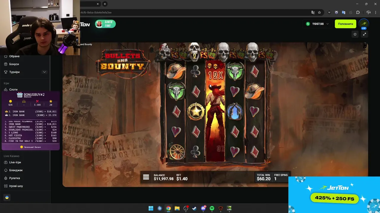
Task: Open Рулетка in the sidebar
Action: pyautogui.click(x=14, y=178)
